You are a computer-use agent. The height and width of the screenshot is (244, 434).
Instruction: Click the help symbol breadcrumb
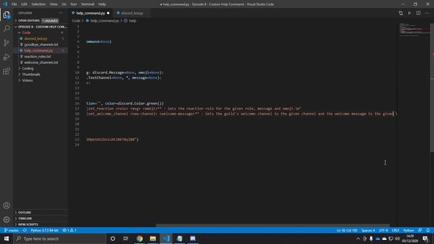[133, 21]
